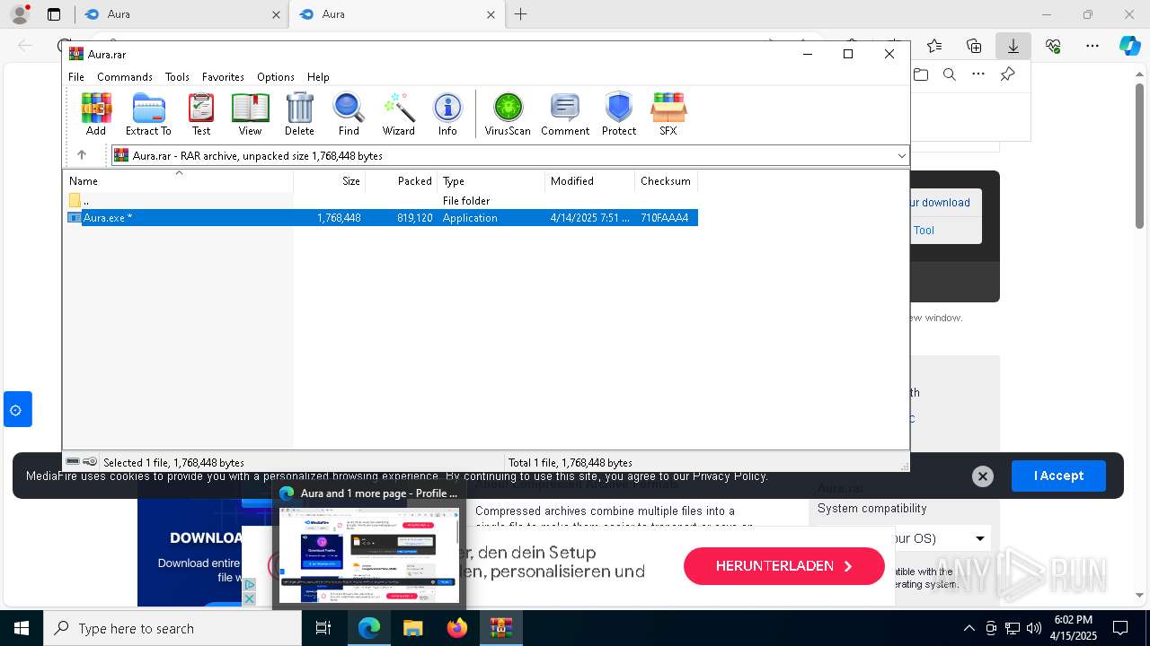The image size is (1150, 646).
Task: Open the File menu in WinRAR
Action: coord(76,77)
